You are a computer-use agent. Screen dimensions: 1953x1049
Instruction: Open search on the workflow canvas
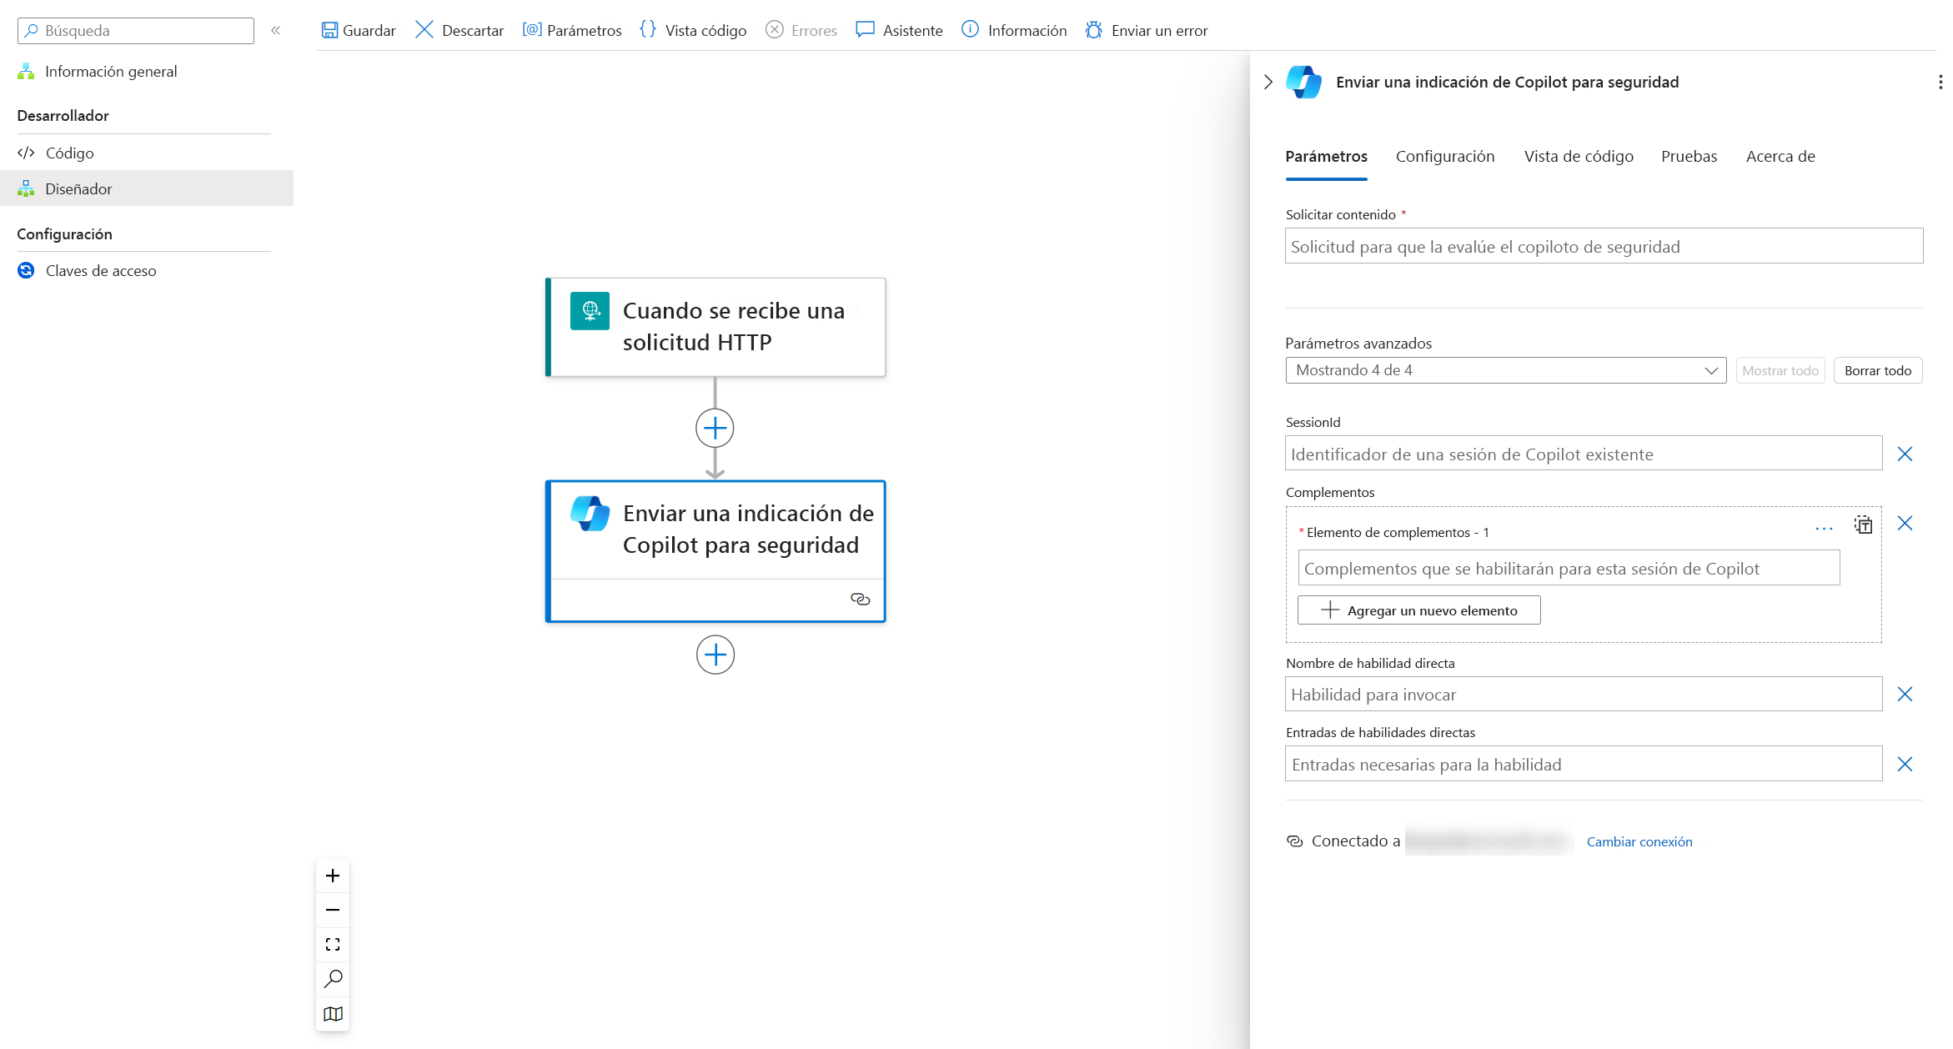click(332, 979)
